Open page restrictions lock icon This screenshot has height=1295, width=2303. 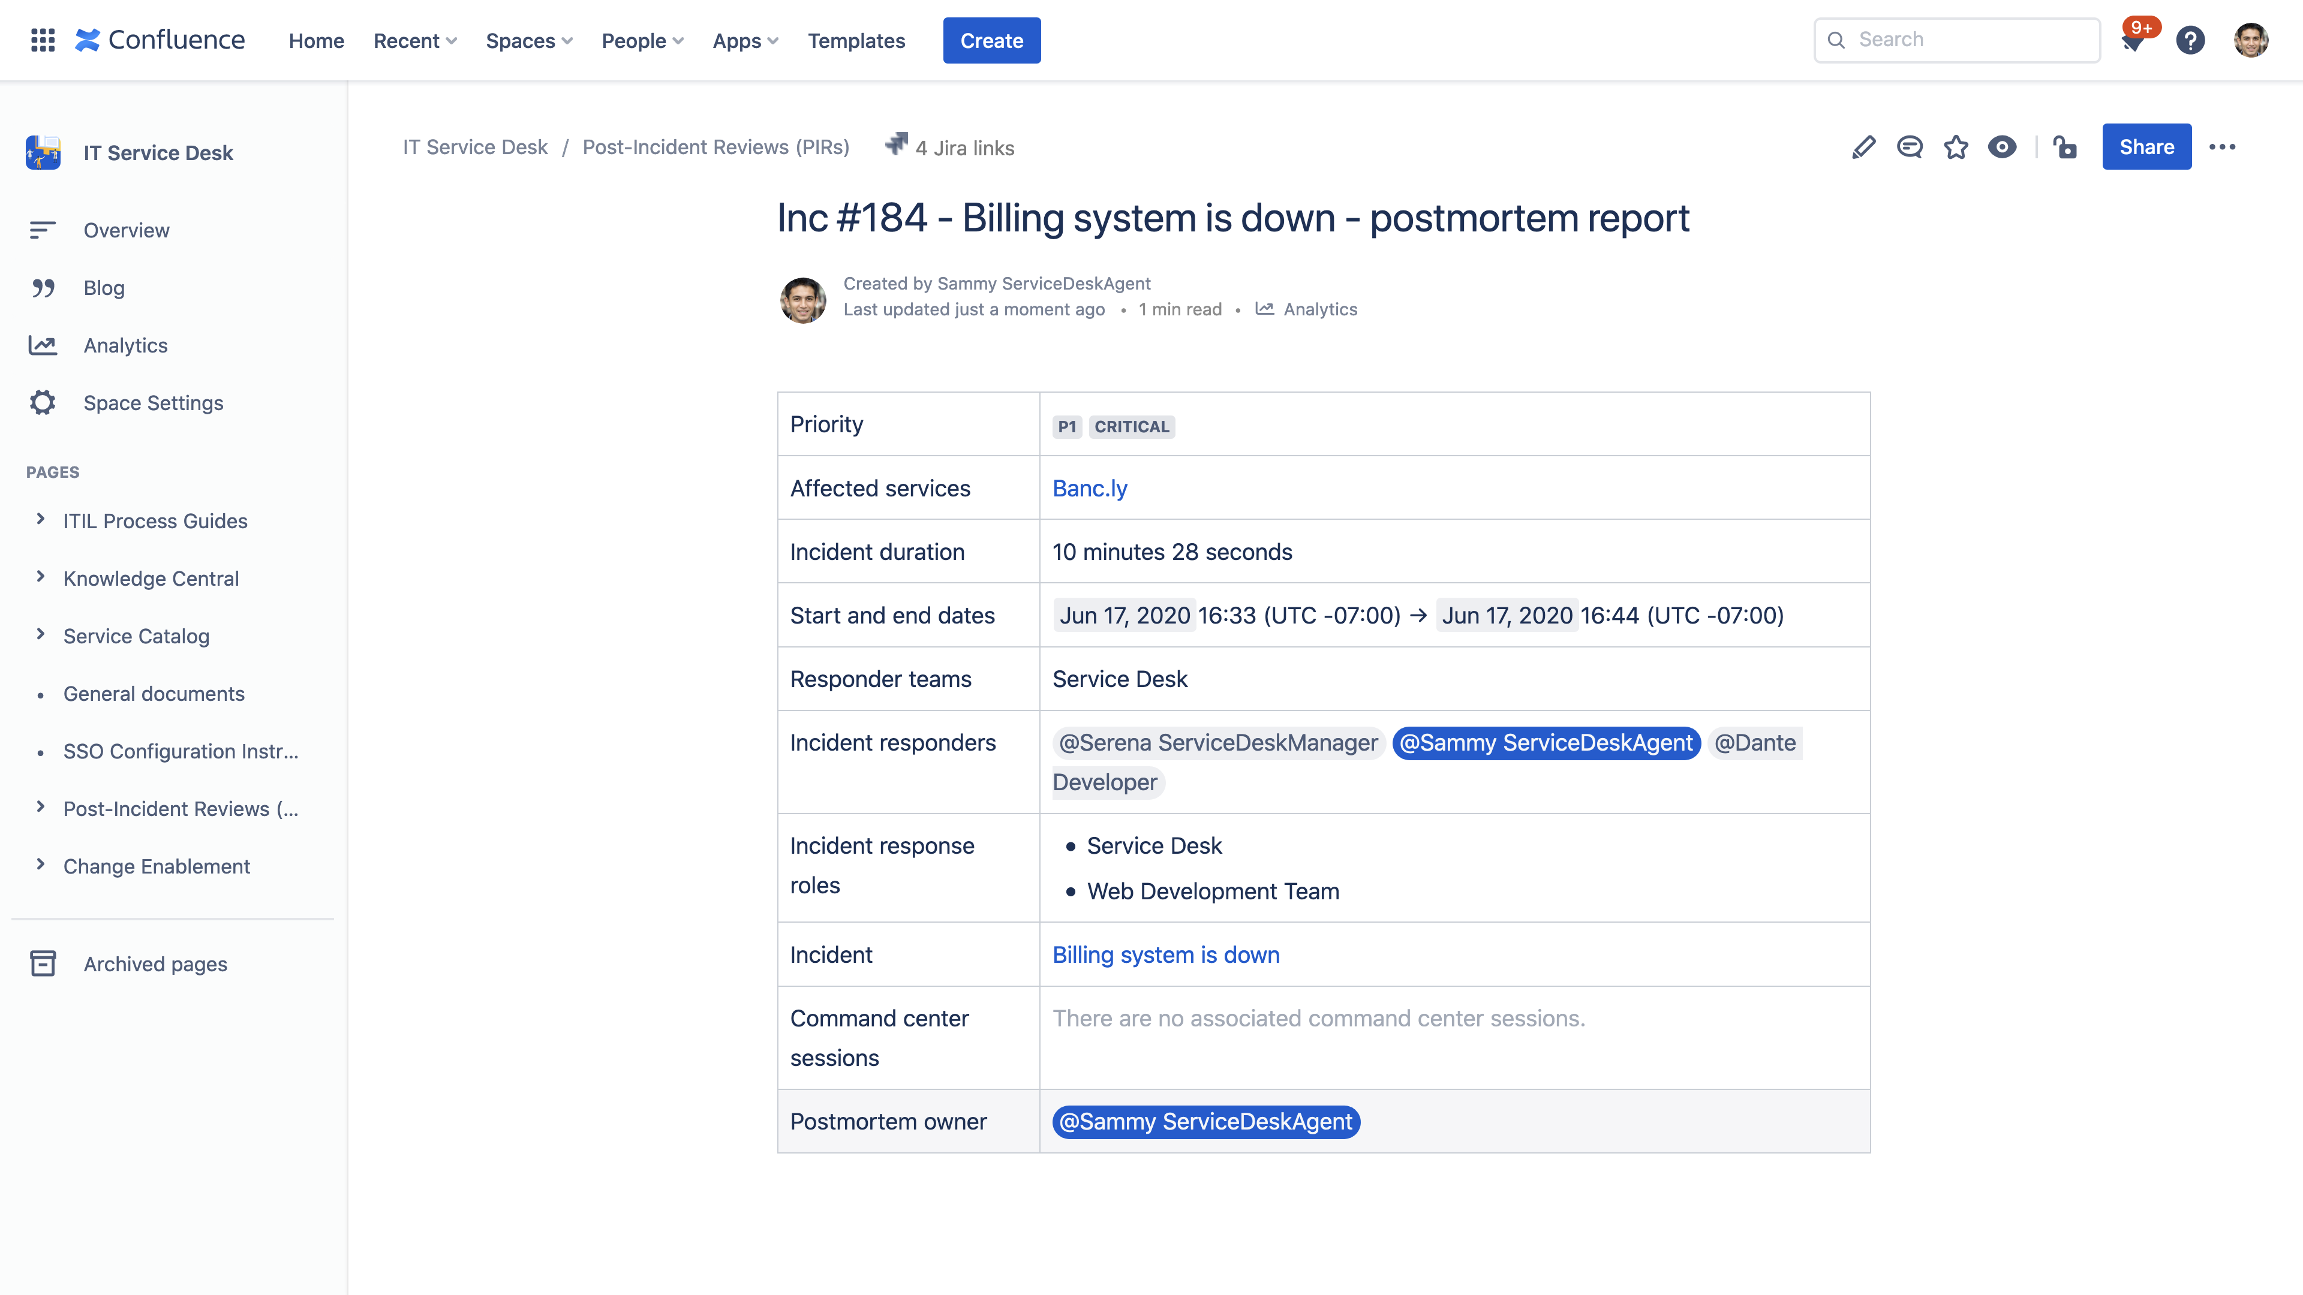pyautogui.click(x=2065, y=147)
